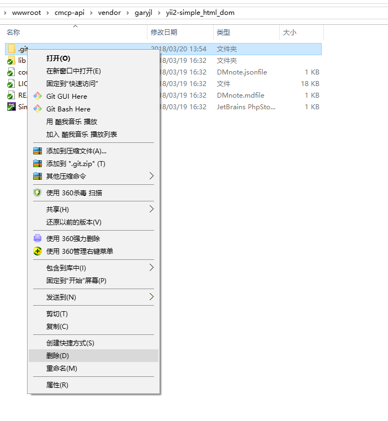Click file icon of the 18 KB row

(x=10, y=83)
